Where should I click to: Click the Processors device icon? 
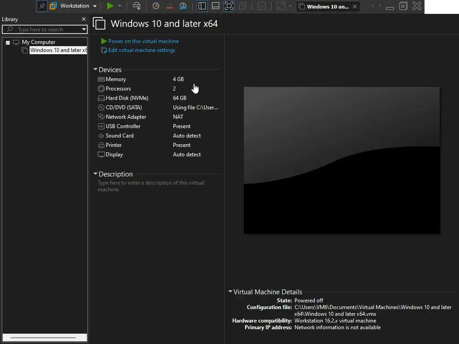[101, 89]
